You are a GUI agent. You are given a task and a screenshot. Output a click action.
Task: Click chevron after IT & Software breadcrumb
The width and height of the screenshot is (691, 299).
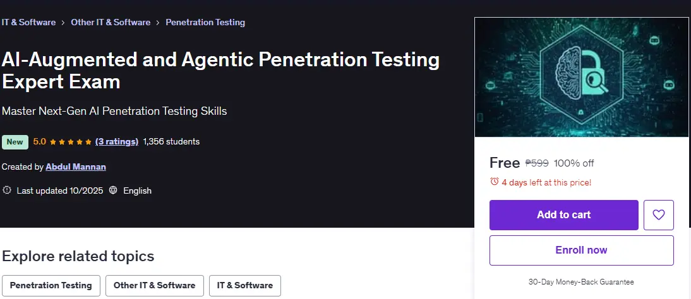63,23
